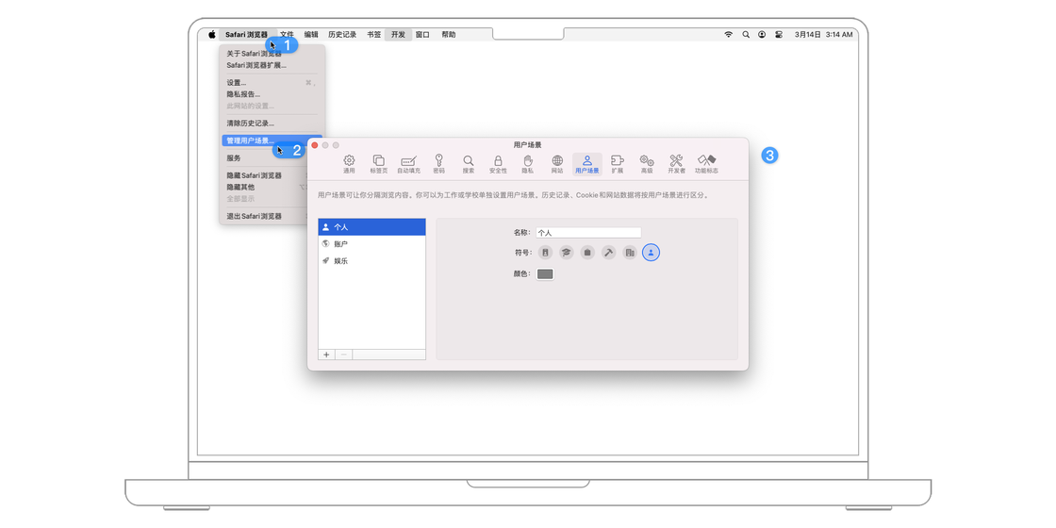Switch to the 网站 websites pane
1056x528 pixels.
[557, 164]
